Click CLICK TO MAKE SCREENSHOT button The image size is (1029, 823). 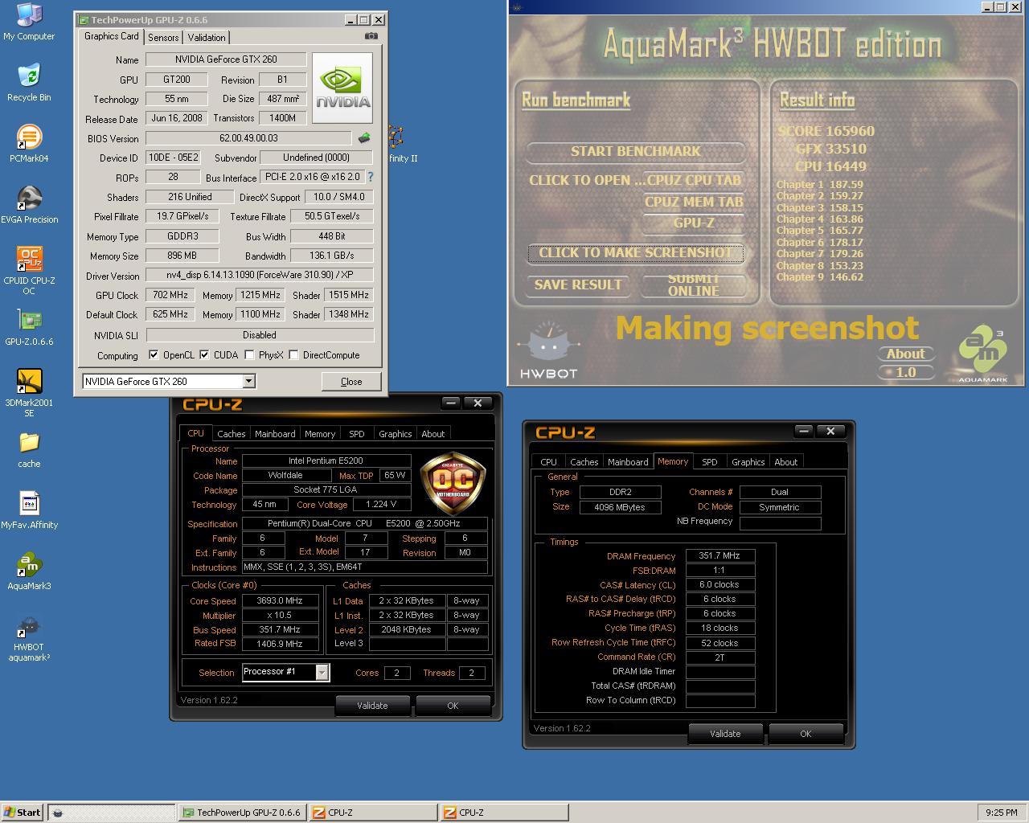point(635,253)
